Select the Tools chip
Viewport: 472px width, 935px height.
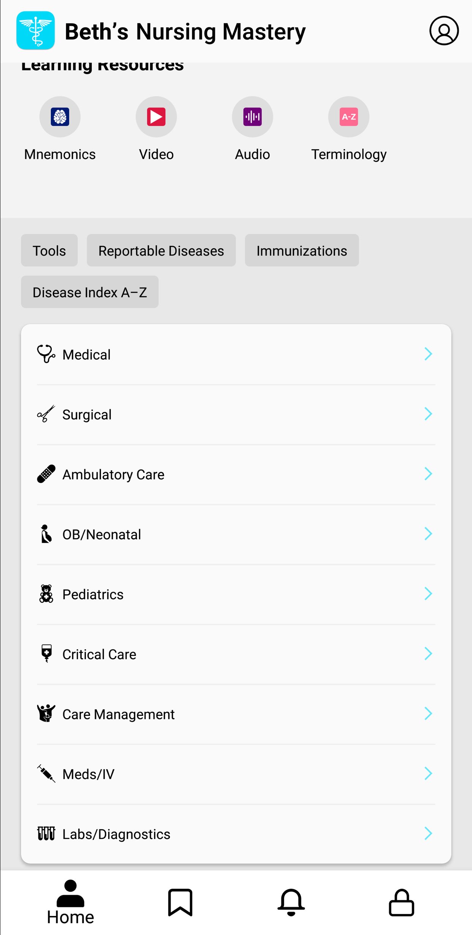point(49,251)
